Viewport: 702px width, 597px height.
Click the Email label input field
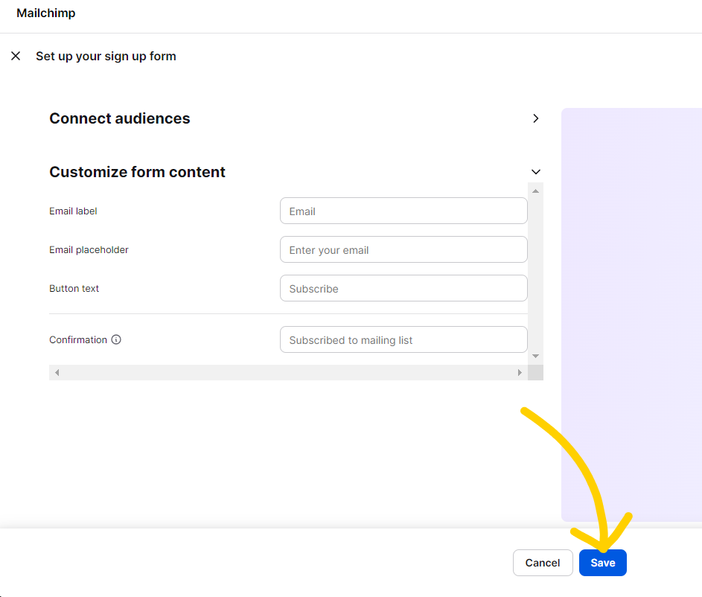coord(403,211)
